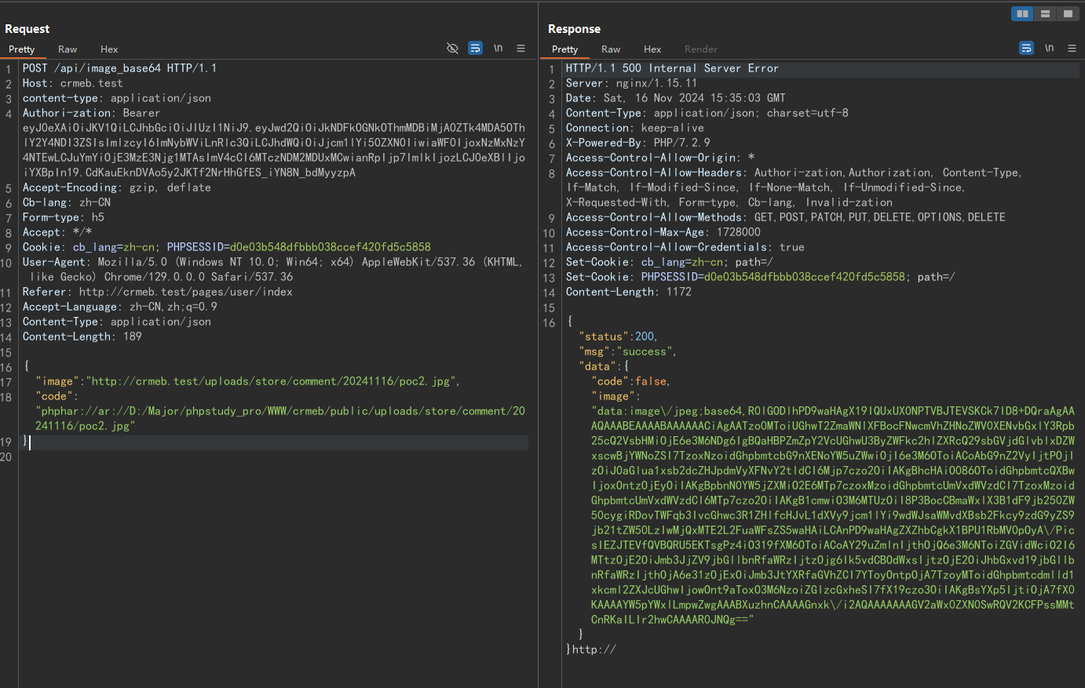
Task: Click the 'Response' panel heading
Action: (574, 28)
